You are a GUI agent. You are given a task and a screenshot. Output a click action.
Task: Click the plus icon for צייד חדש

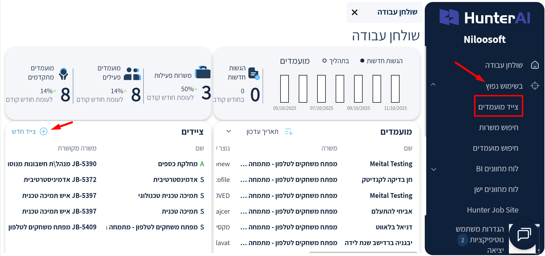(44, 131)
